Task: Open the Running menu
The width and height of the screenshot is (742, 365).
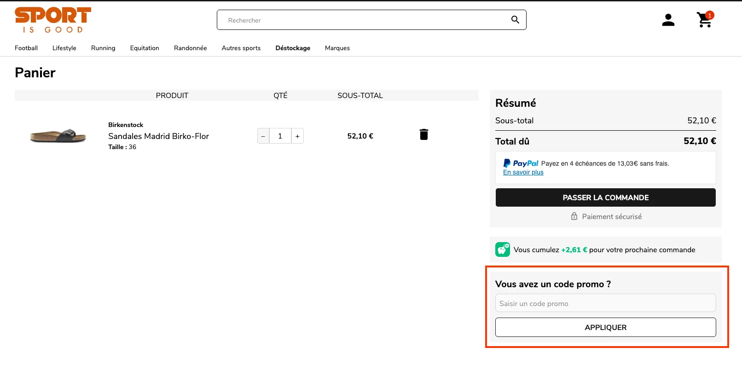Action: [103, 48]
